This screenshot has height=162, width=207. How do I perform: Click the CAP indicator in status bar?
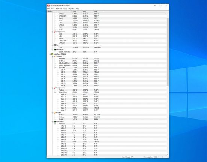[156, 157]
